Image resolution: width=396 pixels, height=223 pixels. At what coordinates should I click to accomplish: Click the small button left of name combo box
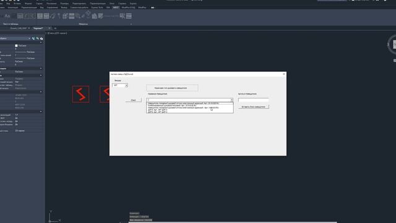134,100
